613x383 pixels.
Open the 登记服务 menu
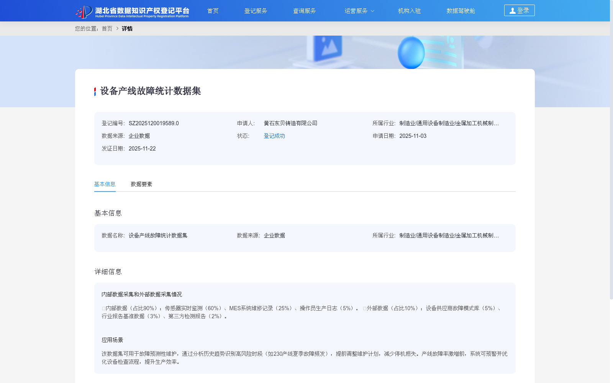256,11
